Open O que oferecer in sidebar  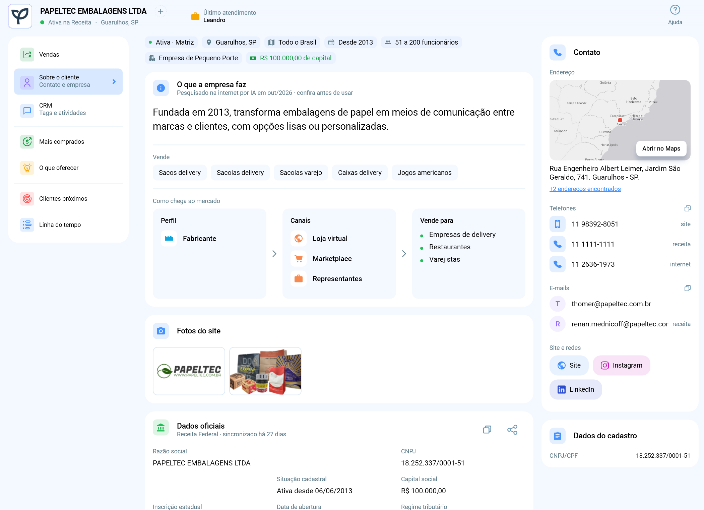point(68,168)
